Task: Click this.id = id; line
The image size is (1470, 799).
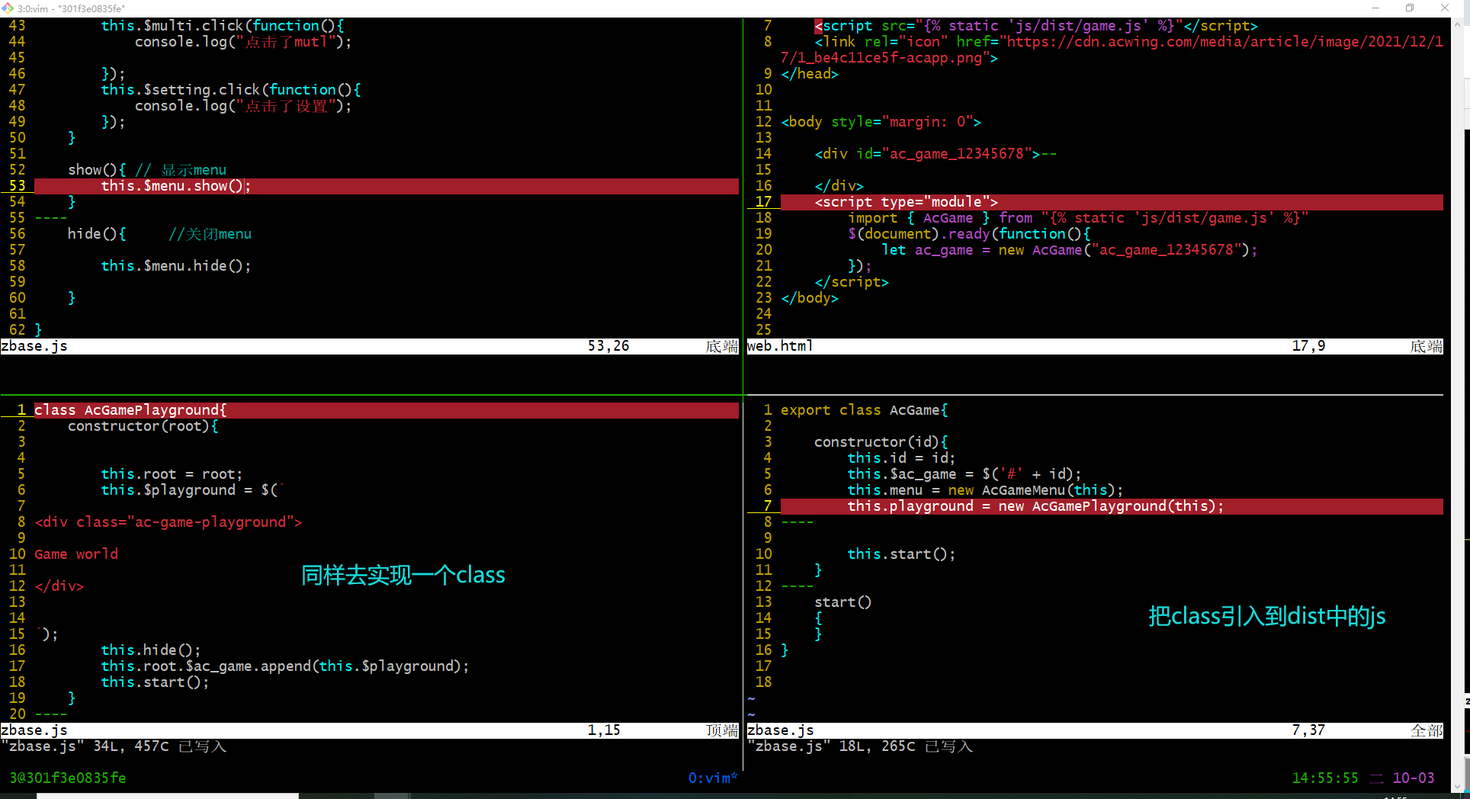Action: point(901,458)
